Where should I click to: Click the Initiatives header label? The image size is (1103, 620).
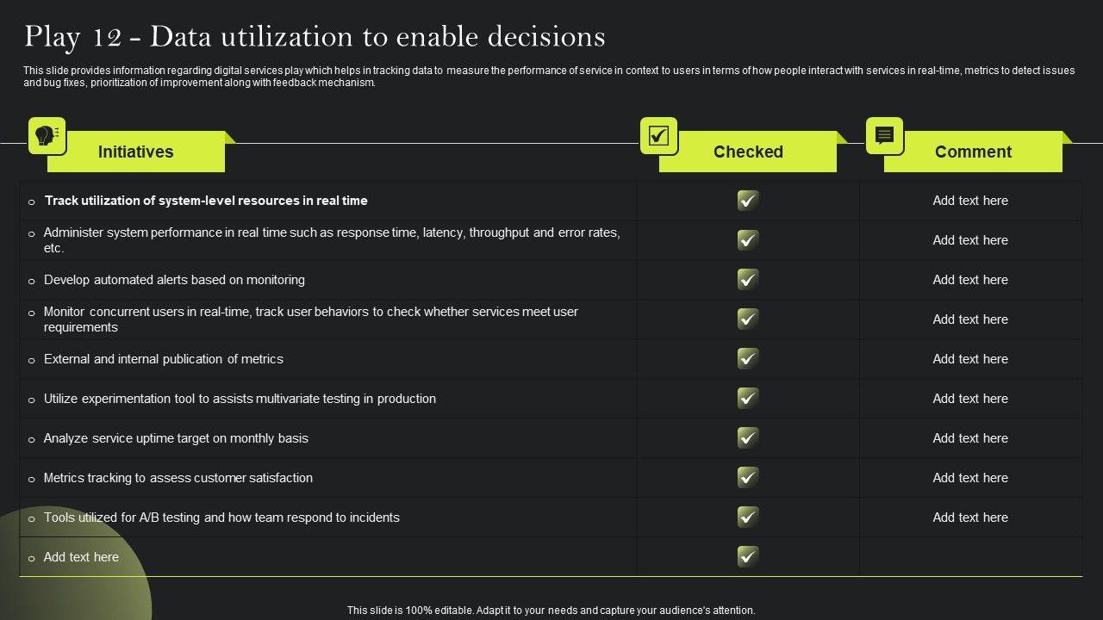click(x=136, y=152)
